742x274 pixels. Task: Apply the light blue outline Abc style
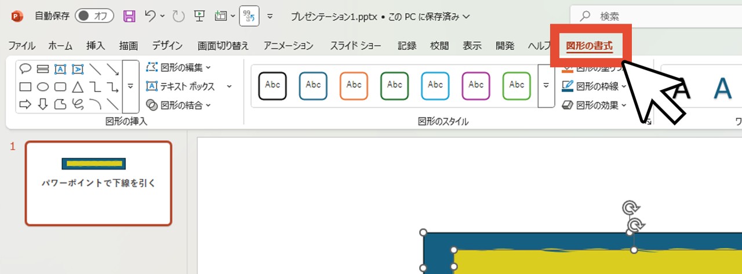tap(435, 86)
